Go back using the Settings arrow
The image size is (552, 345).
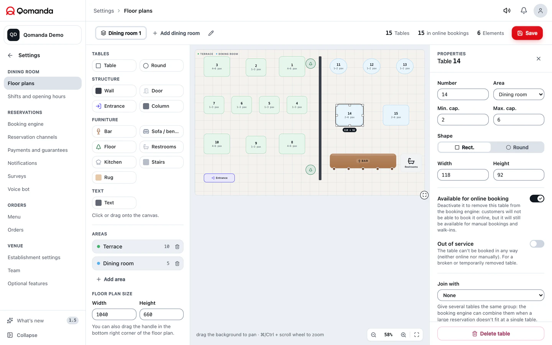(10, 55)
